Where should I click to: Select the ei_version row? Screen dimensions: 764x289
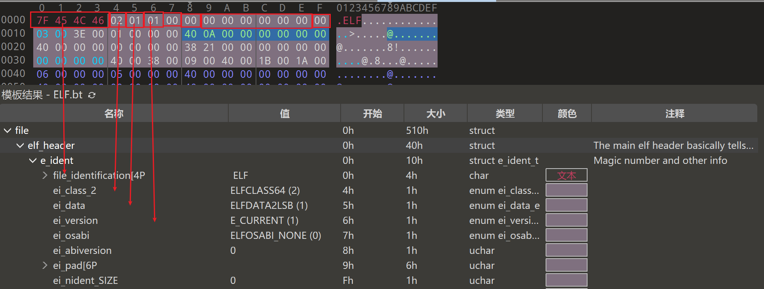point(76,220)
